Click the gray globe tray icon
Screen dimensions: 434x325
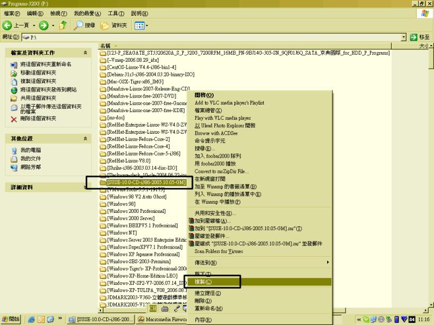381,320
